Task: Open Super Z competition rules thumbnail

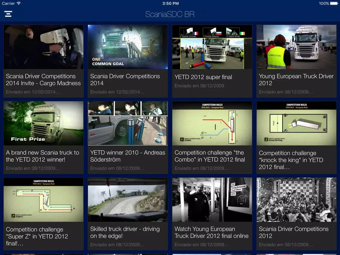Action: [43, 200]
